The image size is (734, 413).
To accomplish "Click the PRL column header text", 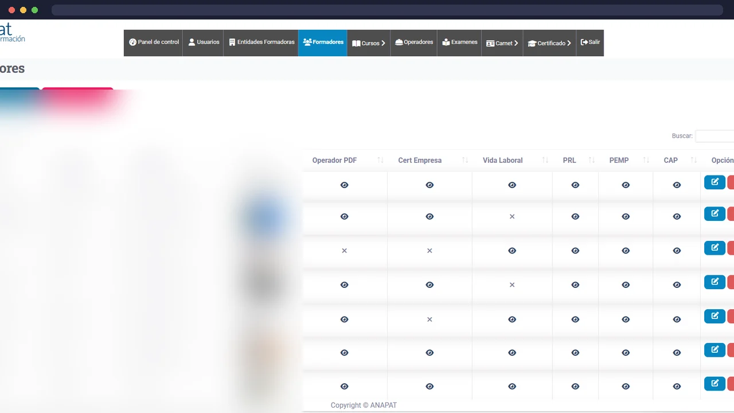I will point(569,161).
